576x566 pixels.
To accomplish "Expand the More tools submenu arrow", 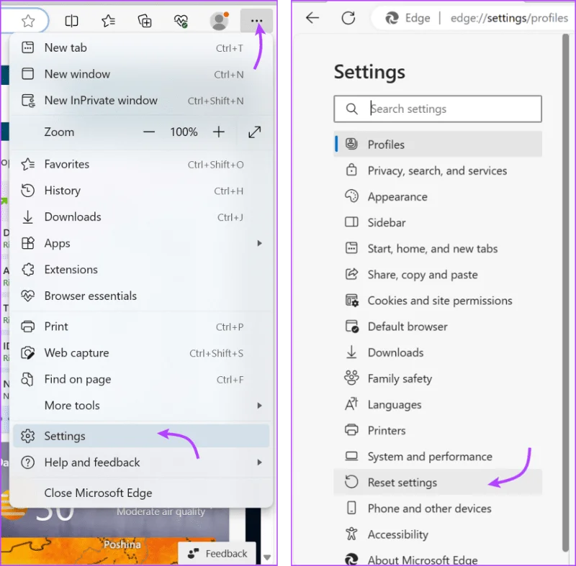I will (259, 406).
